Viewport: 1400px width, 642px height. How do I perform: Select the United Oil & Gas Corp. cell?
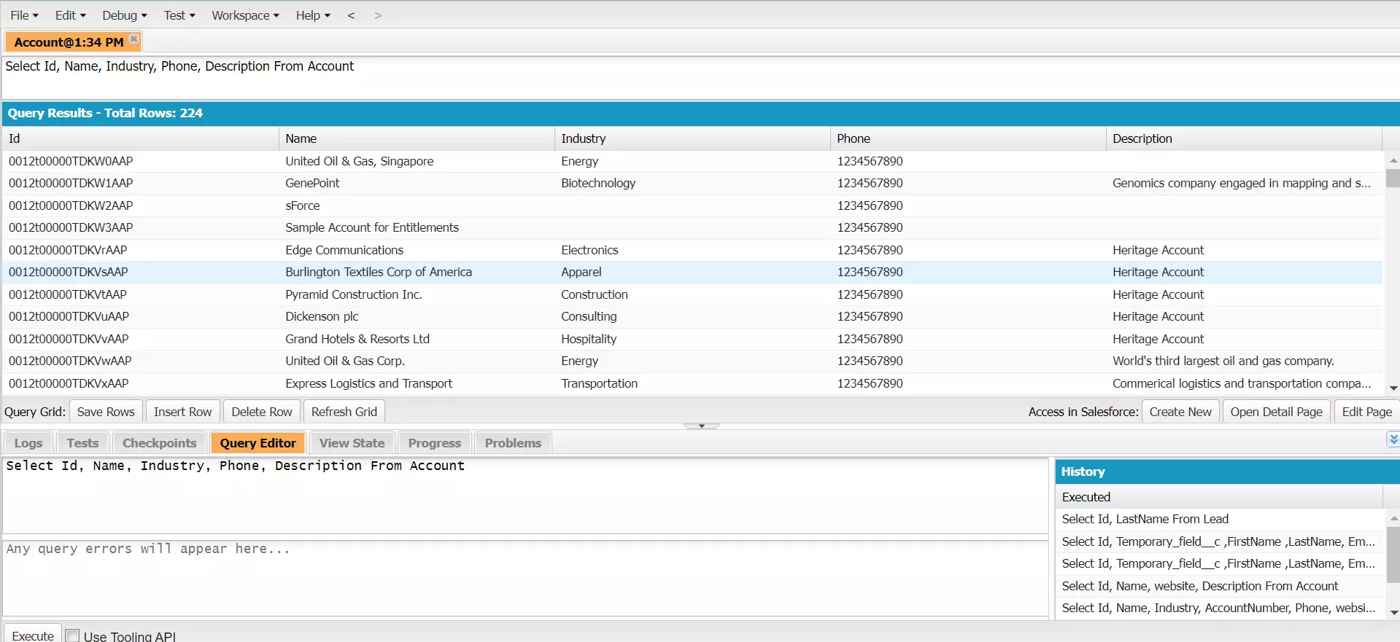(x=417, y=361)
